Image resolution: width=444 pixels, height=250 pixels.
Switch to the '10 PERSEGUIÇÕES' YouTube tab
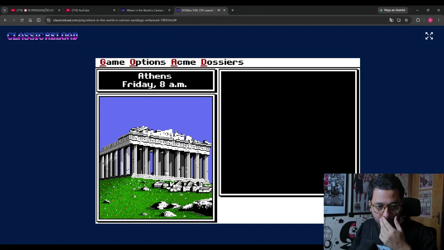(35, 10)
